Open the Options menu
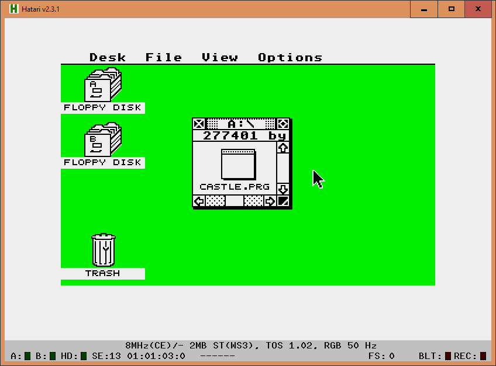496x366 pixels. pos(290,57)
